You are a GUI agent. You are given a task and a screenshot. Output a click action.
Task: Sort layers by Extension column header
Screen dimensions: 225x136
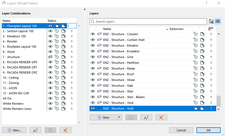[180, 29]
